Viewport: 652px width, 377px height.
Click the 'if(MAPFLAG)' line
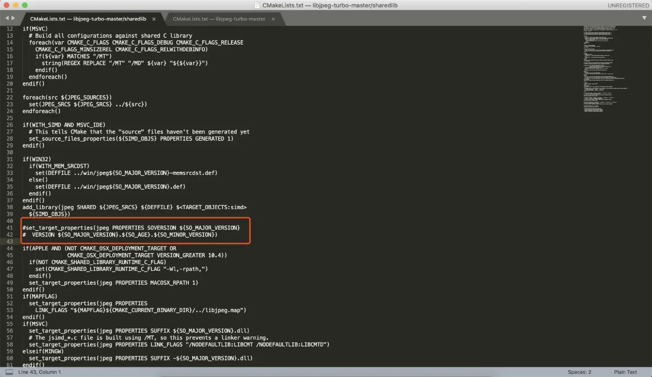[x=40, y=297]
